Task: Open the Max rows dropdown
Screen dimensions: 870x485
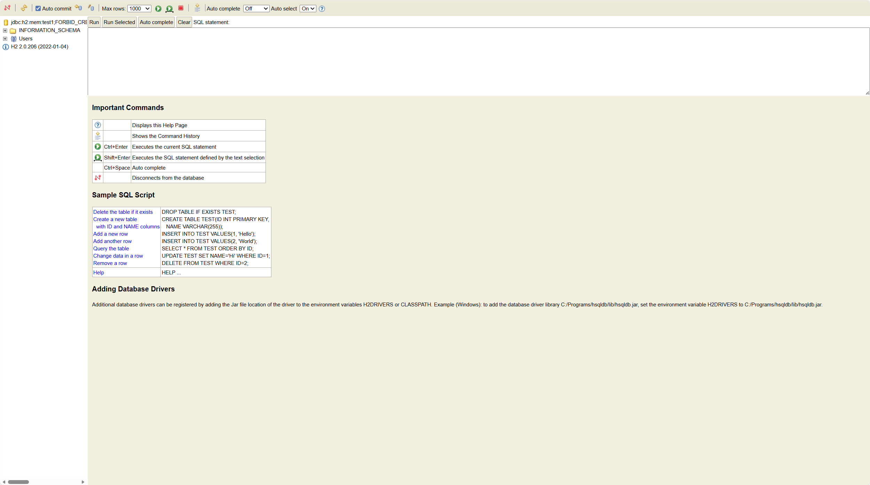Action: click(x=139, y=9)
